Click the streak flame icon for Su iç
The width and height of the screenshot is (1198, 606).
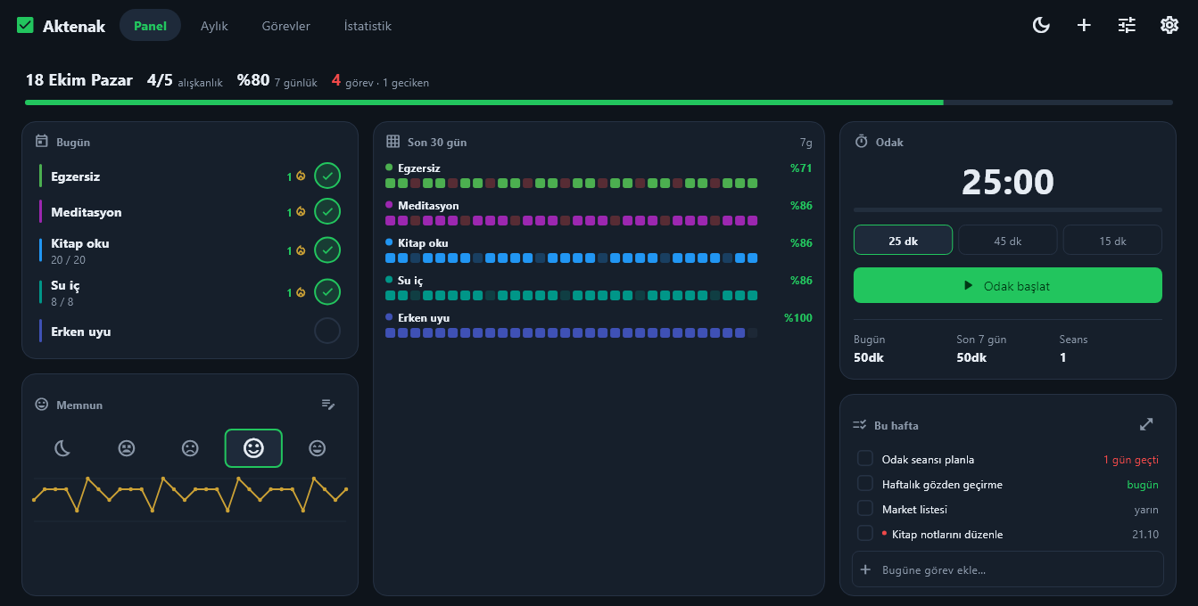302,292
